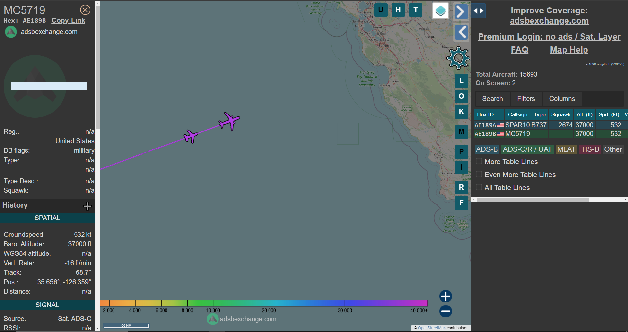The height and width of the screenshot is (332, 628).
Task: Click the United States flag for SPAR10
Action: [x=501, y=125]
